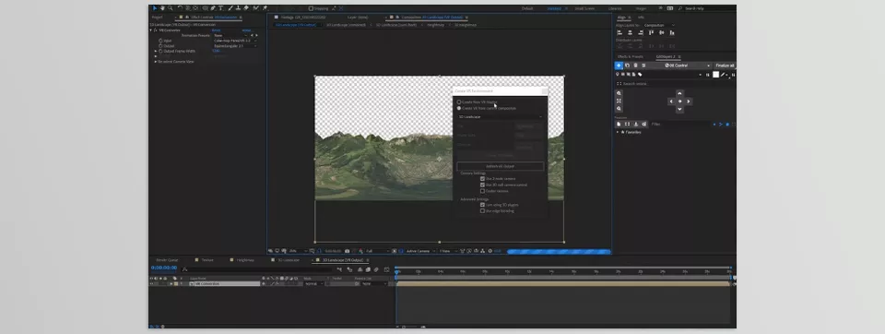
Task: Click the Search online field in GEOlayers
Action: pyautogui.click(x=675, y=84)
